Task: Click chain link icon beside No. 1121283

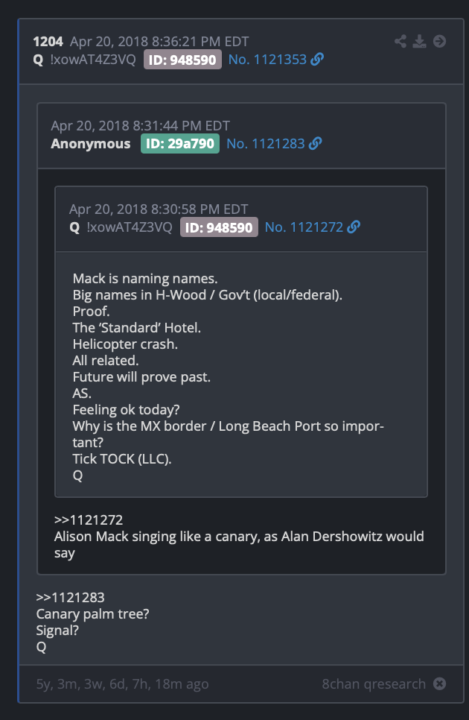Action: 315,144
